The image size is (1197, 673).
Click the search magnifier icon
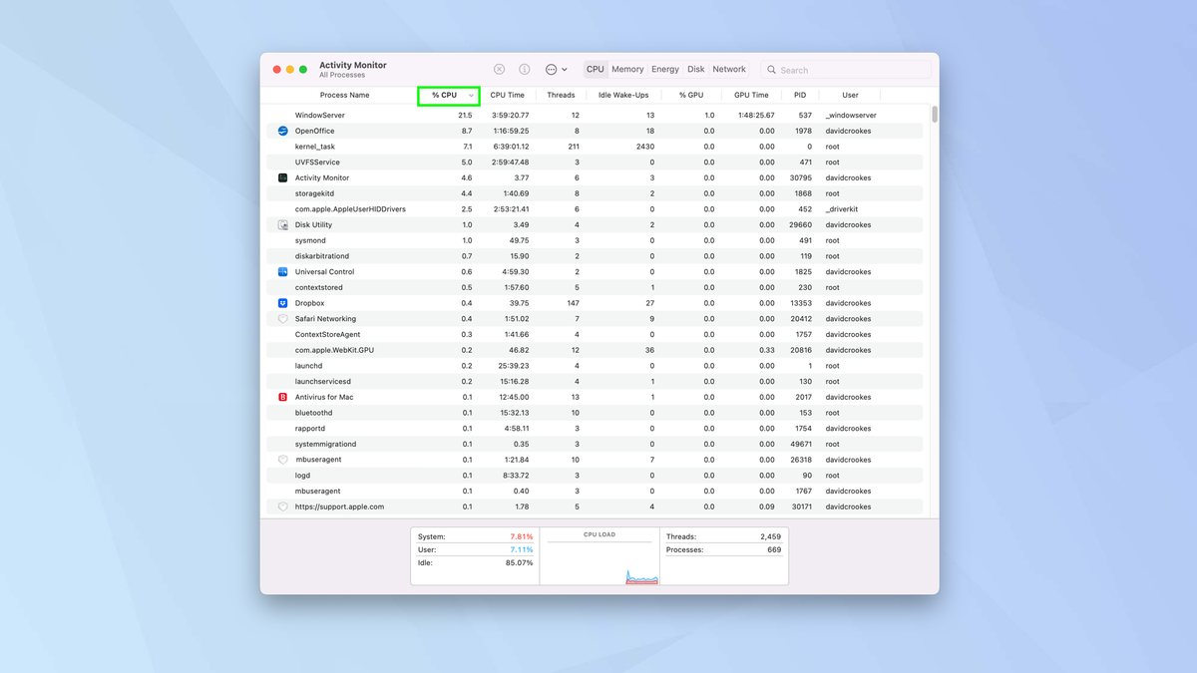(x=771, y=70)
